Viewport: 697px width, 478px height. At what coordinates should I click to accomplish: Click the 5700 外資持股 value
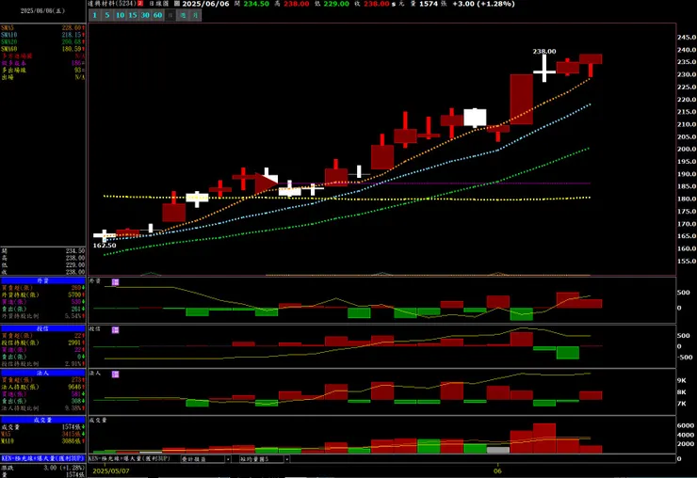[74, 295]
